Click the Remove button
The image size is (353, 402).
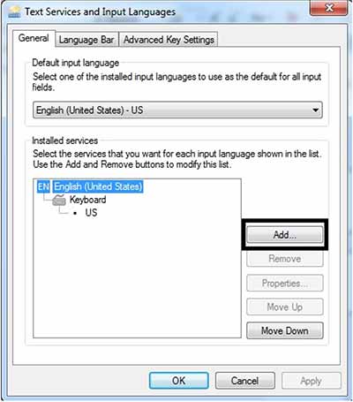[x=285, y=259]
